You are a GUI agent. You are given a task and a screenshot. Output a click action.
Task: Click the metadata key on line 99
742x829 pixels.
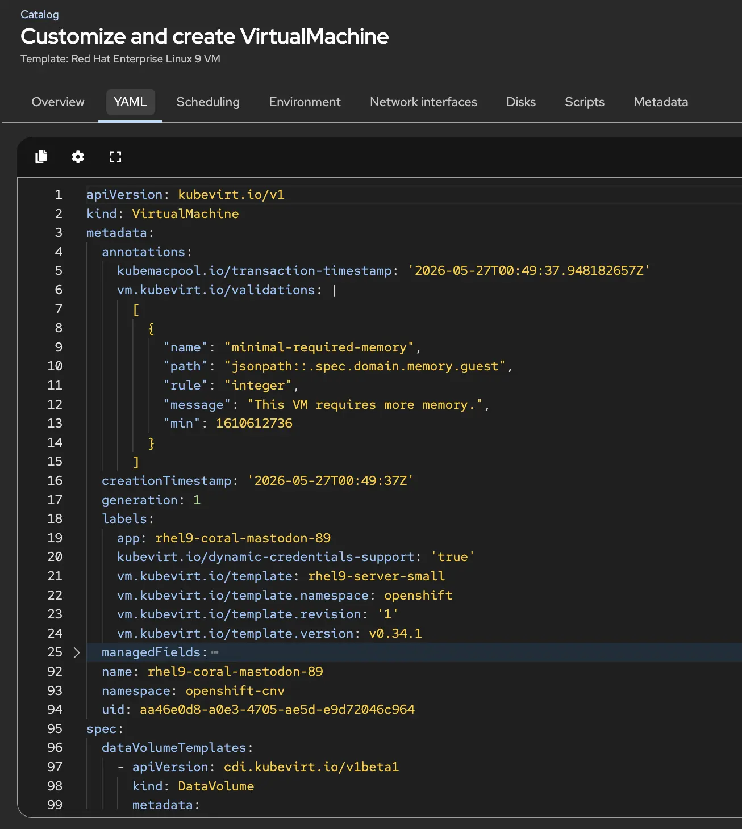(162, 805)
